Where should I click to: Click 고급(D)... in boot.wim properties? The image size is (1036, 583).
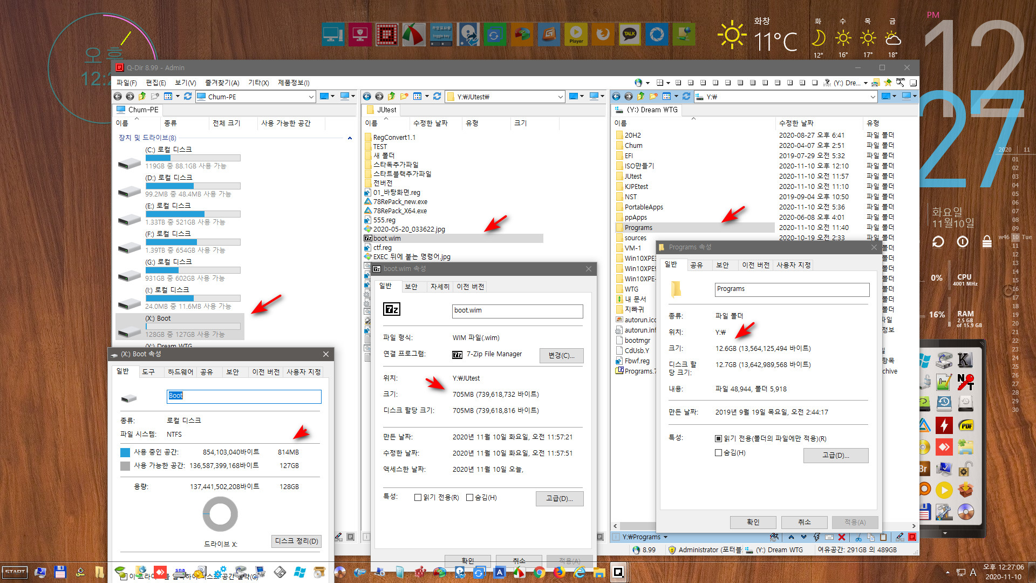(x=560, y=498)
